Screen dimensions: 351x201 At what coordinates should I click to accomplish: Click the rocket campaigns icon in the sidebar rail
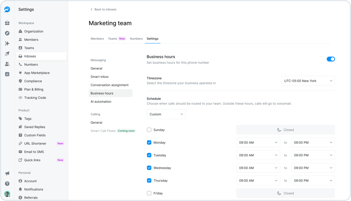click(7, 54)
